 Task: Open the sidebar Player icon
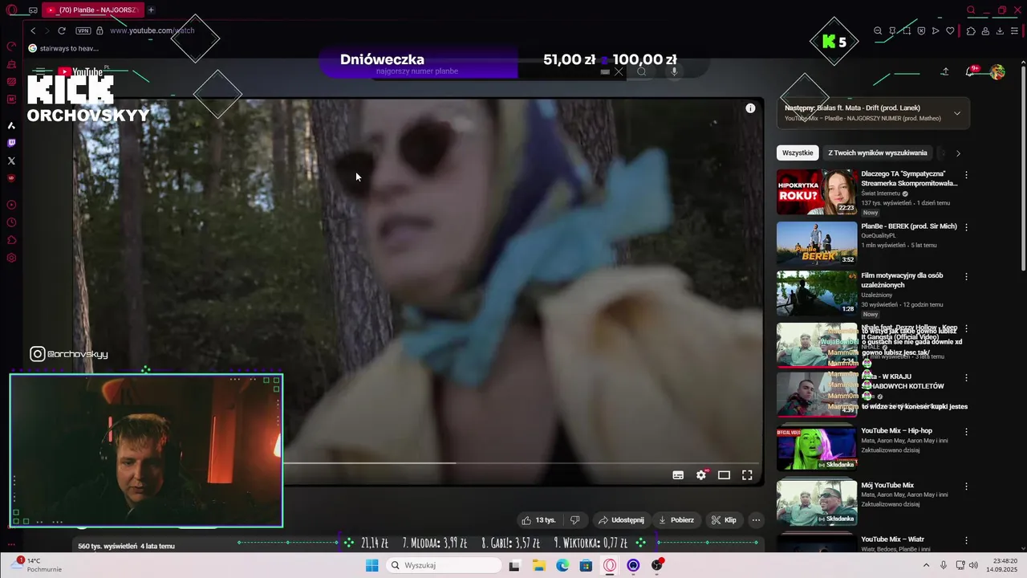click(11, 205)
